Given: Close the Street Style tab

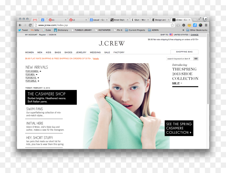Looking at the screenshot, I should 127,20.
